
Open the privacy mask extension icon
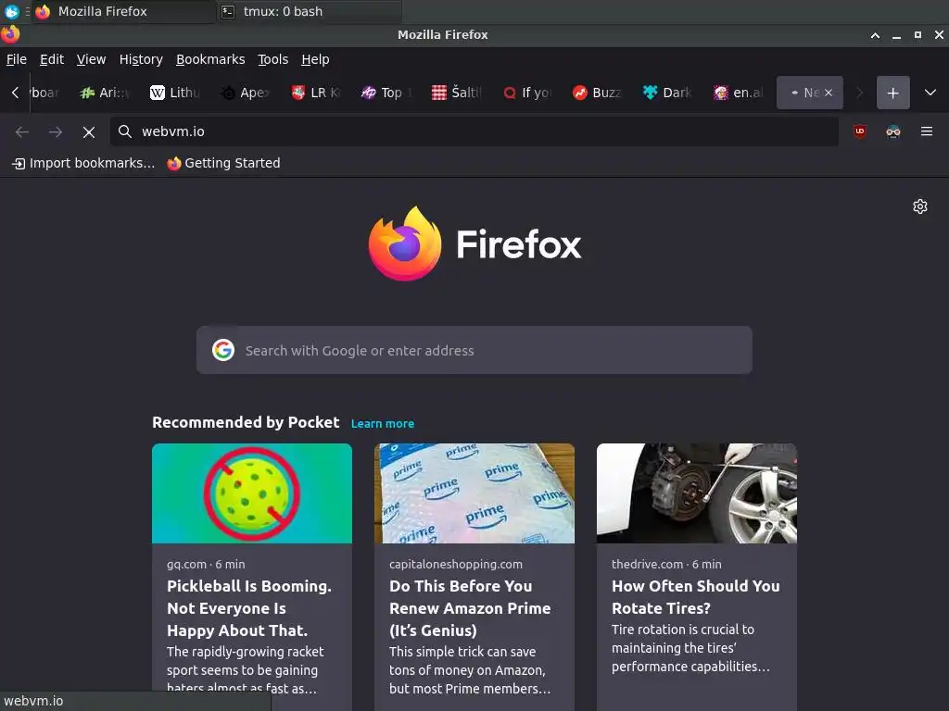[x=892, y=131]
